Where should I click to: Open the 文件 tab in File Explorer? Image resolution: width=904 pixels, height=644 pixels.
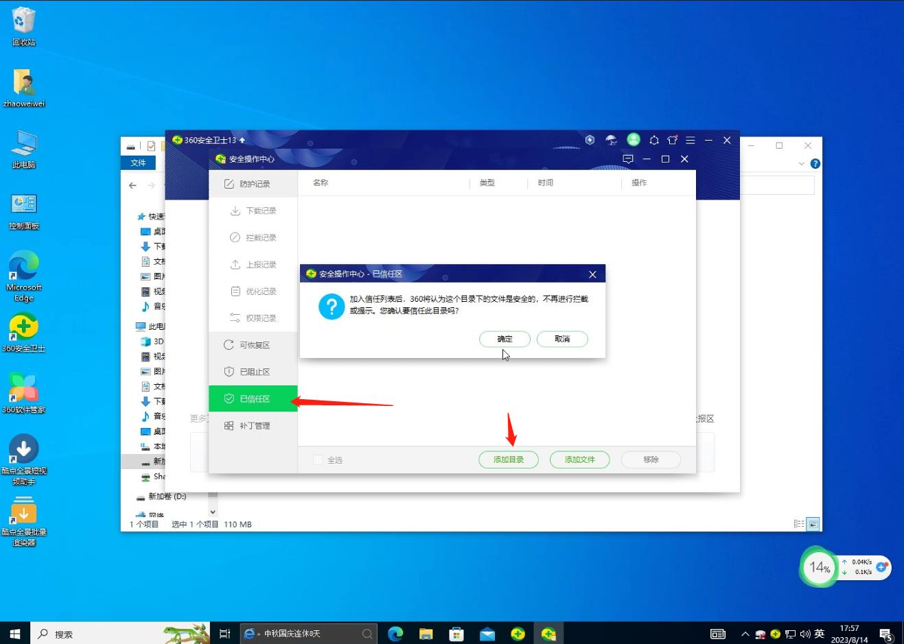(x=139, y=163)
